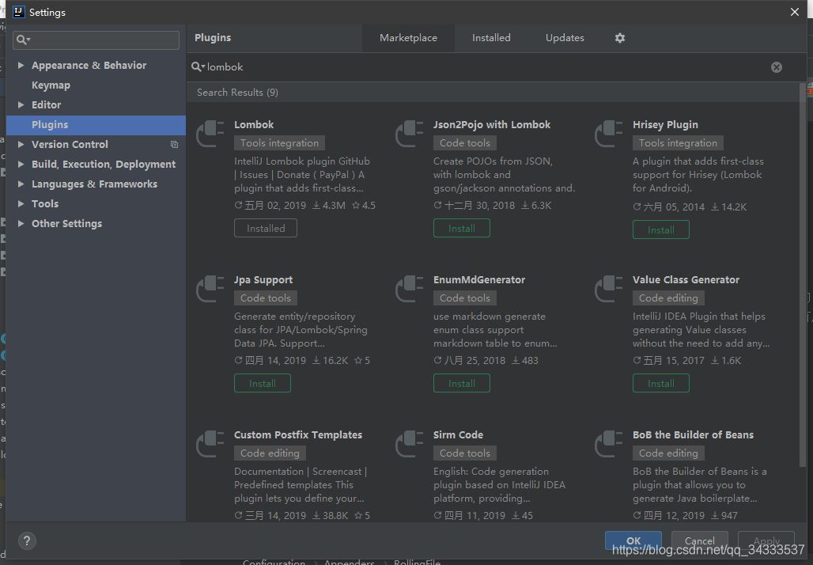813x565 pixels.
Task: Install the Jpa Support plugin
Action: [x=263, y=384]
